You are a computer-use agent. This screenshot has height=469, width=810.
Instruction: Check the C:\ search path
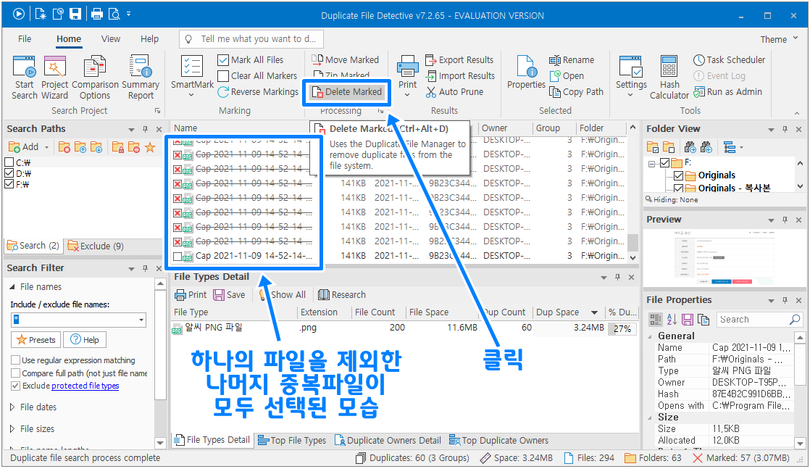click(x=9, y=162)
